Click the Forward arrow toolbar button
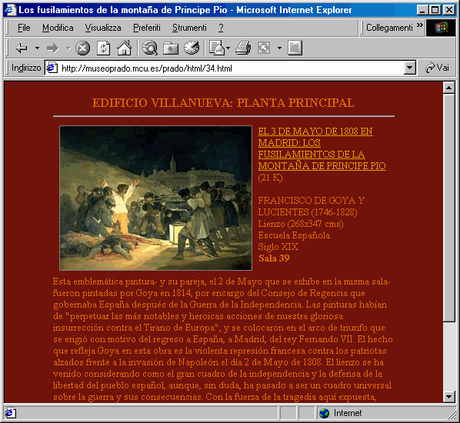460x423 pixels. point(53,48)
